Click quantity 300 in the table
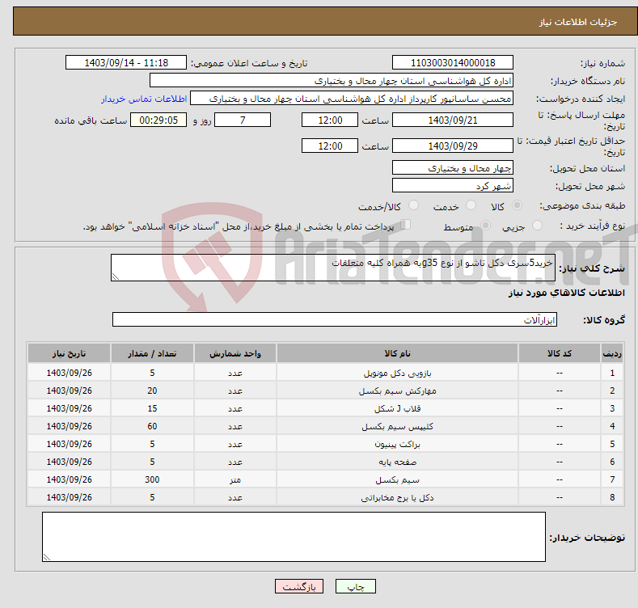638x608 pixels. coord(152,479)
